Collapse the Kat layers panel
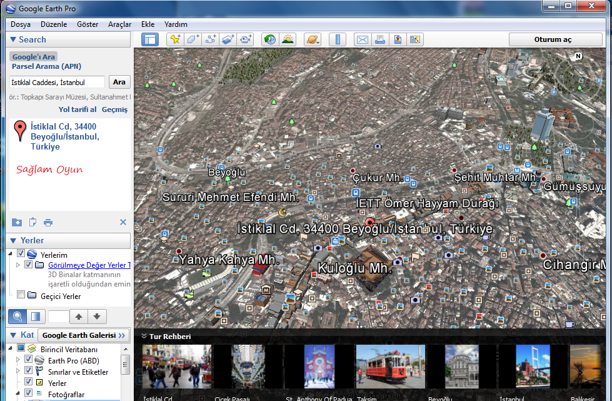 pos(13,335)
